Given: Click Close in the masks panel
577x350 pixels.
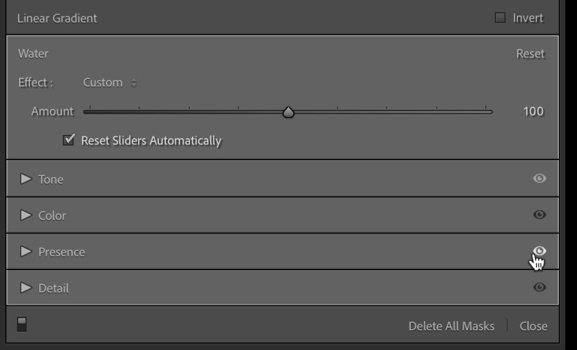Looking at the screenshot, I should click(x=533, y=326).
